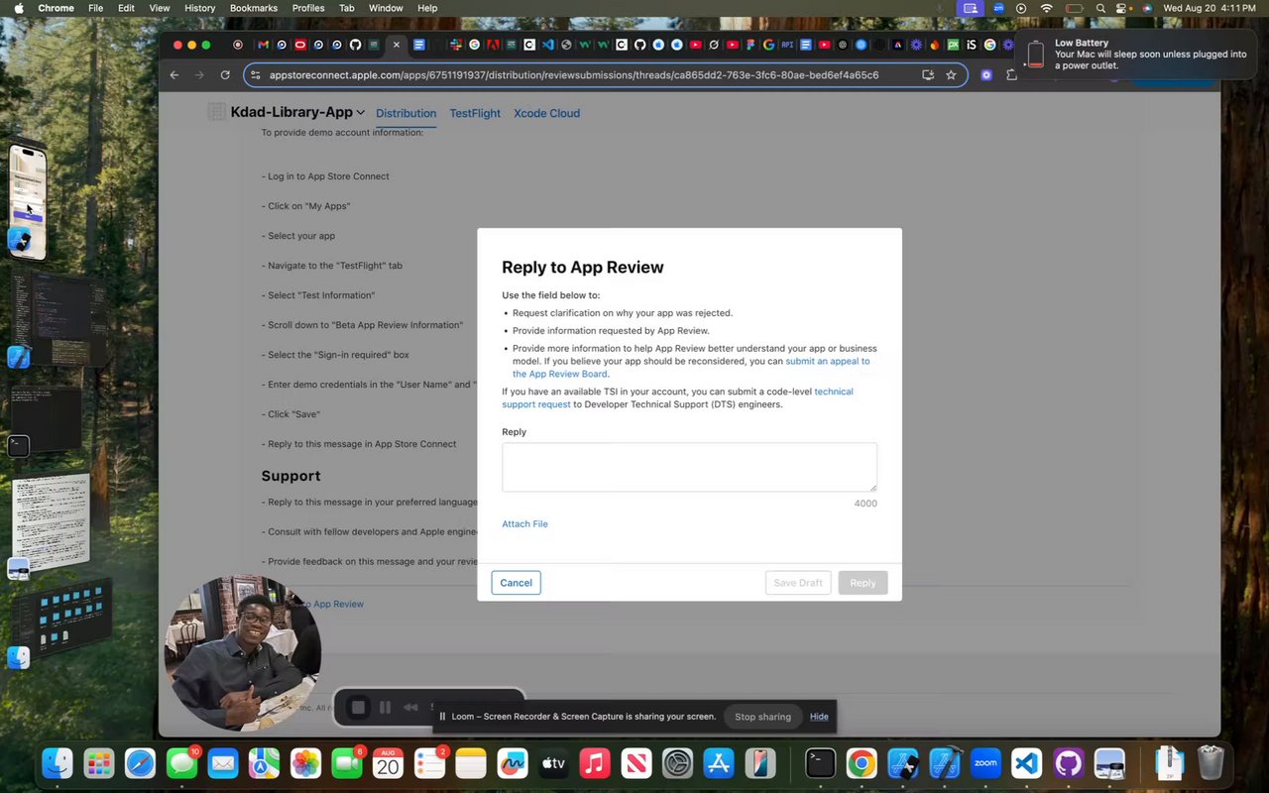Open FaceTime from the Dock
Viewport: 1269px width, 793px height.
[x=346, y=763]
